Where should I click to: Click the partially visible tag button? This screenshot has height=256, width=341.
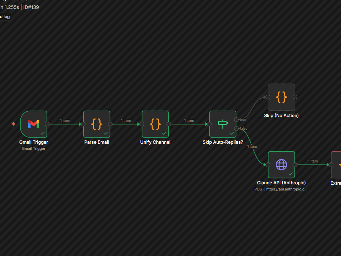pos(5,17)
